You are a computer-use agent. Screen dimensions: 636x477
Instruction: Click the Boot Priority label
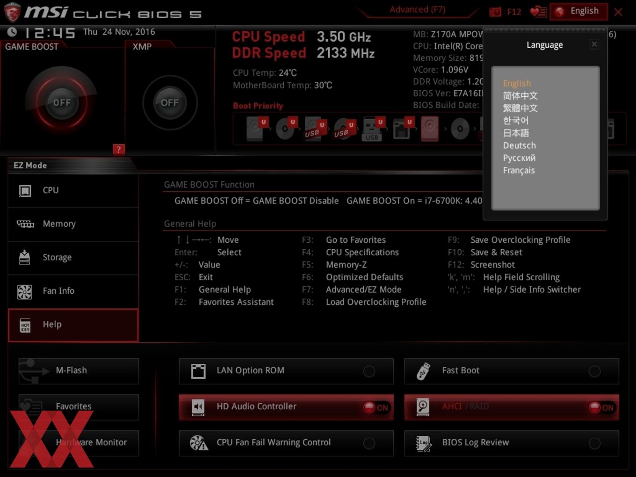coord(258,106)
